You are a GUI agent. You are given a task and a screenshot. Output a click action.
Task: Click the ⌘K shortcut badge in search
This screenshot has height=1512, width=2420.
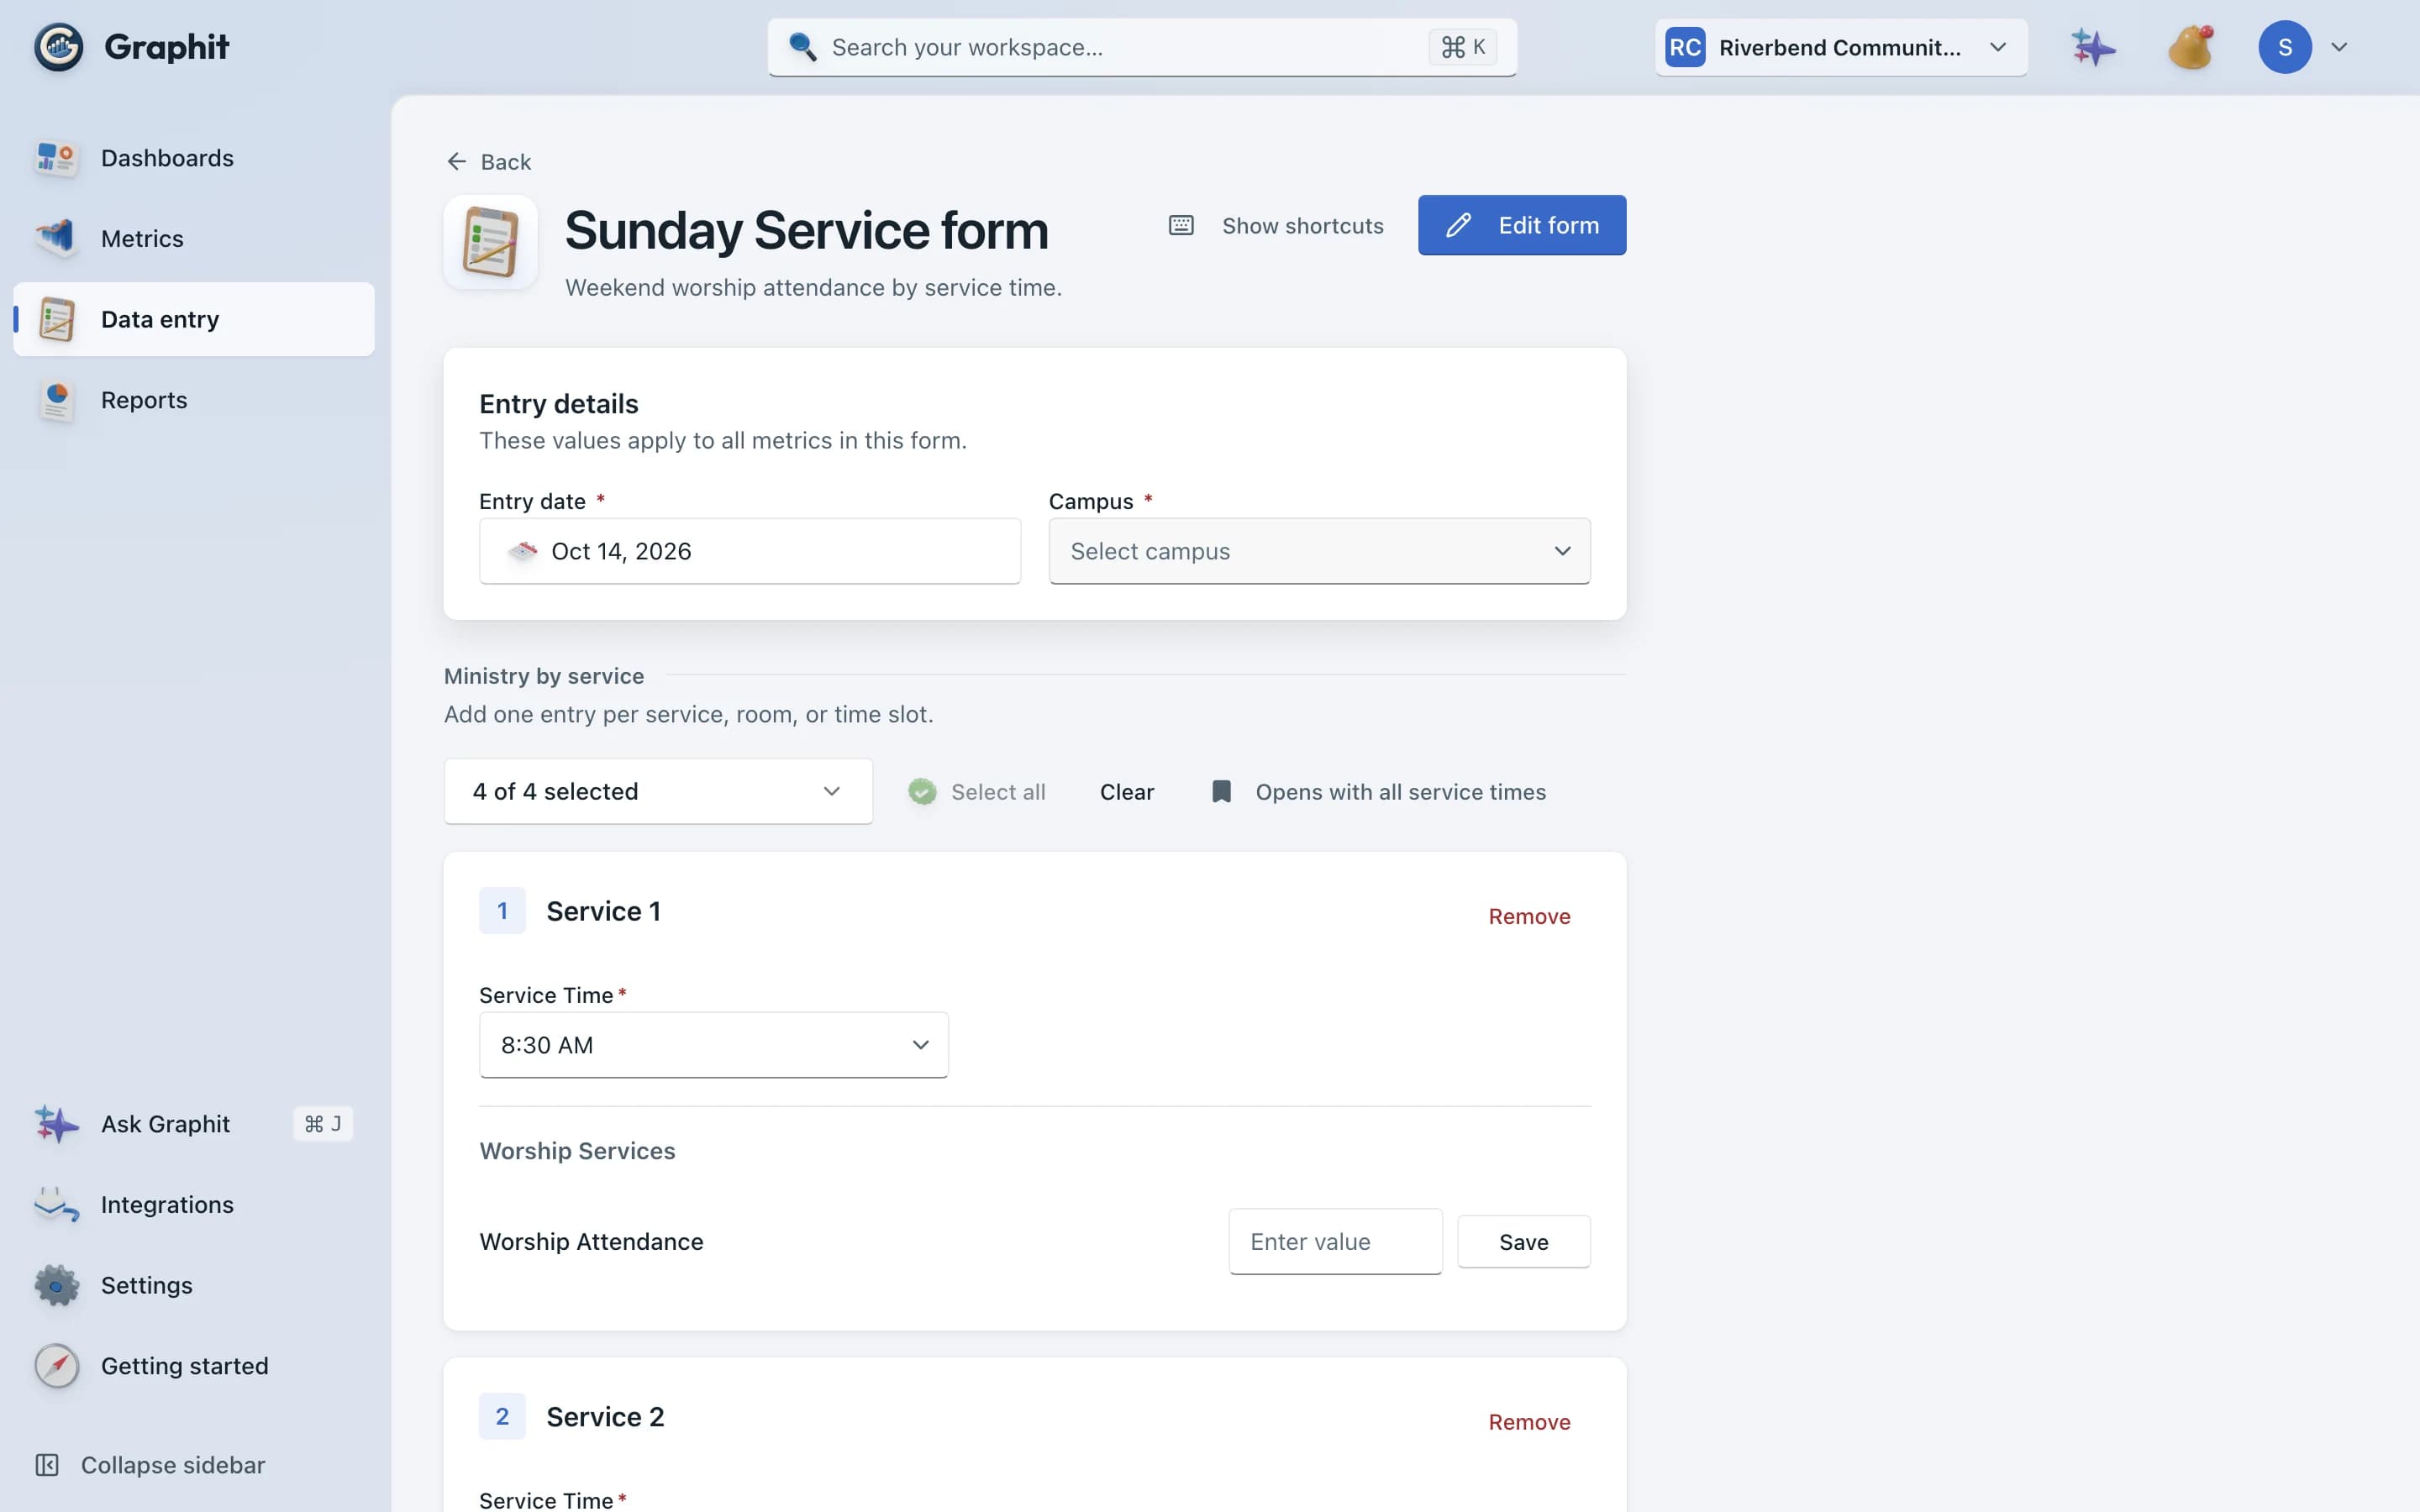tap(1462, 47)
